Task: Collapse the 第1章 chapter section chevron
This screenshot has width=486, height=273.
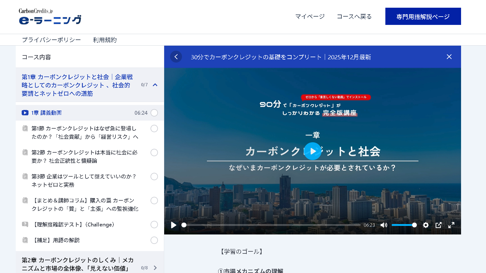Action: [x=155, y=85]
